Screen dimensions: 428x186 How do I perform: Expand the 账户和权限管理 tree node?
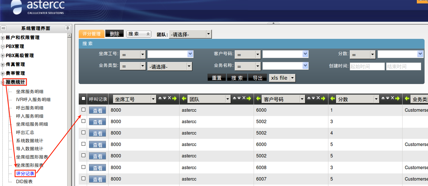pyautogui.click(x=3, y=38)
